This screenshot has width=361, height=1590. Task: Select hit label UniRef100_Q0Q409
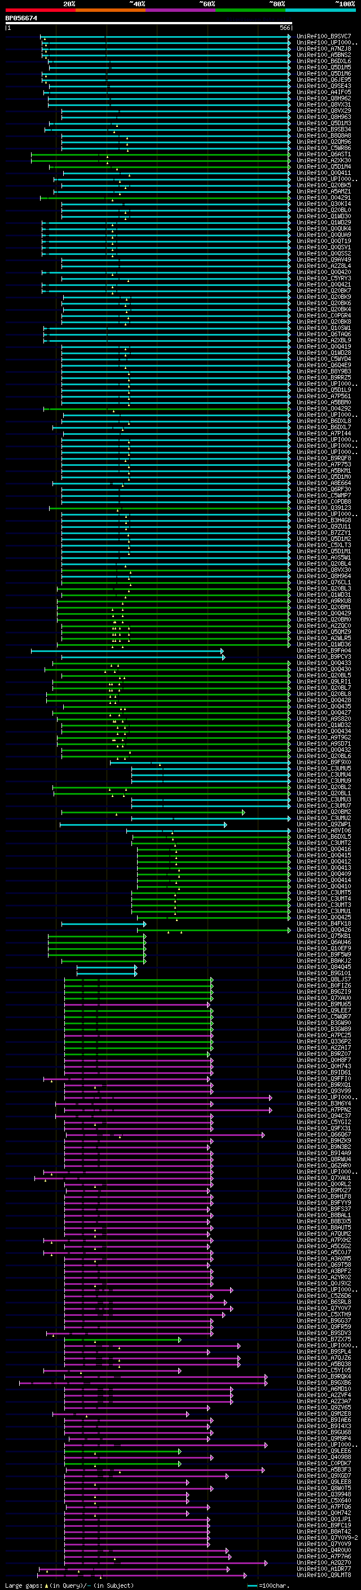[x=324, y=873]
